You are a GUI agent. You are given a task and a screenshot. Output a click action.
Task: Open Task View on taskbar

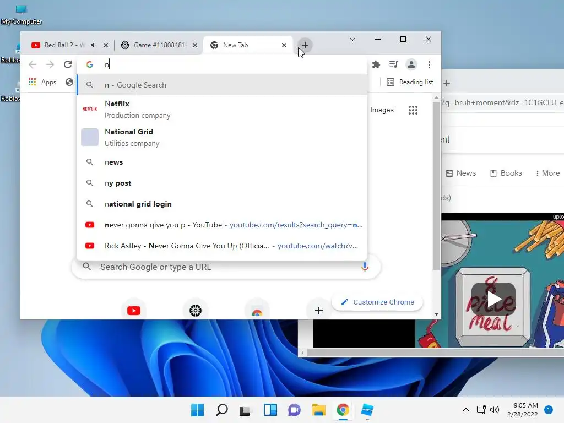pos(245,410)
